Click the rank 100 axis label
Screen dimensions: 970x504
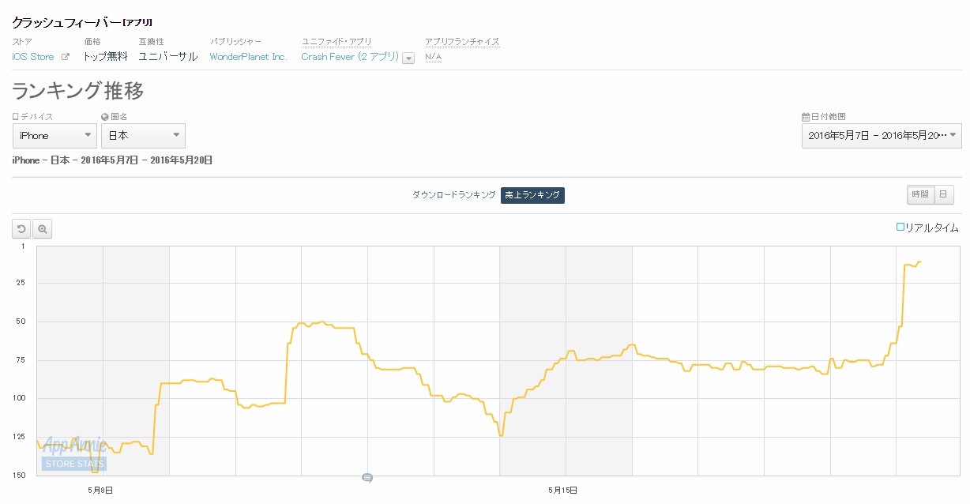pos(18,398)
